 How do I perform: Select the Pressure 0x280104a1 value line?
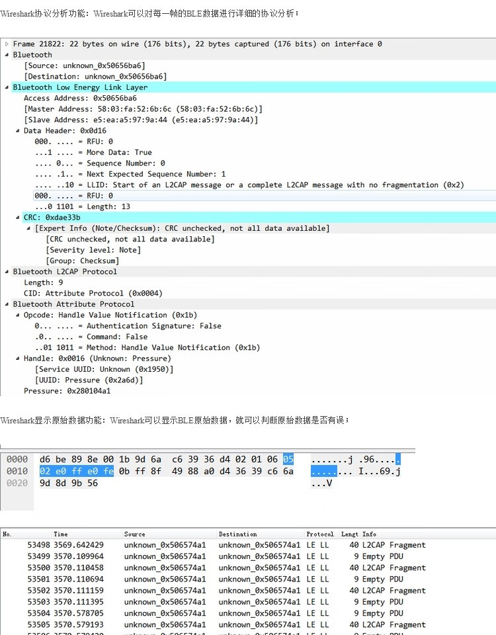coord(66,391)
